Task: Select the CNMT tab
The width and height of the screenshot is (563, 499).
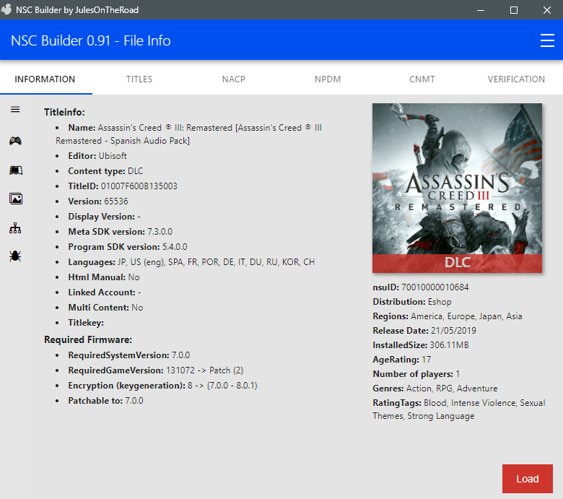Action: pos(422,79)
